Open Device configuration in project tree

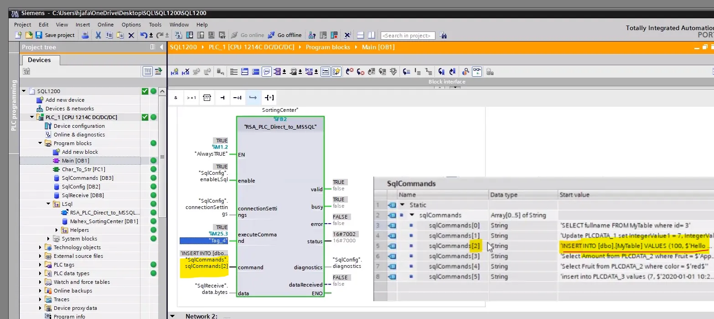click(79, 126)
